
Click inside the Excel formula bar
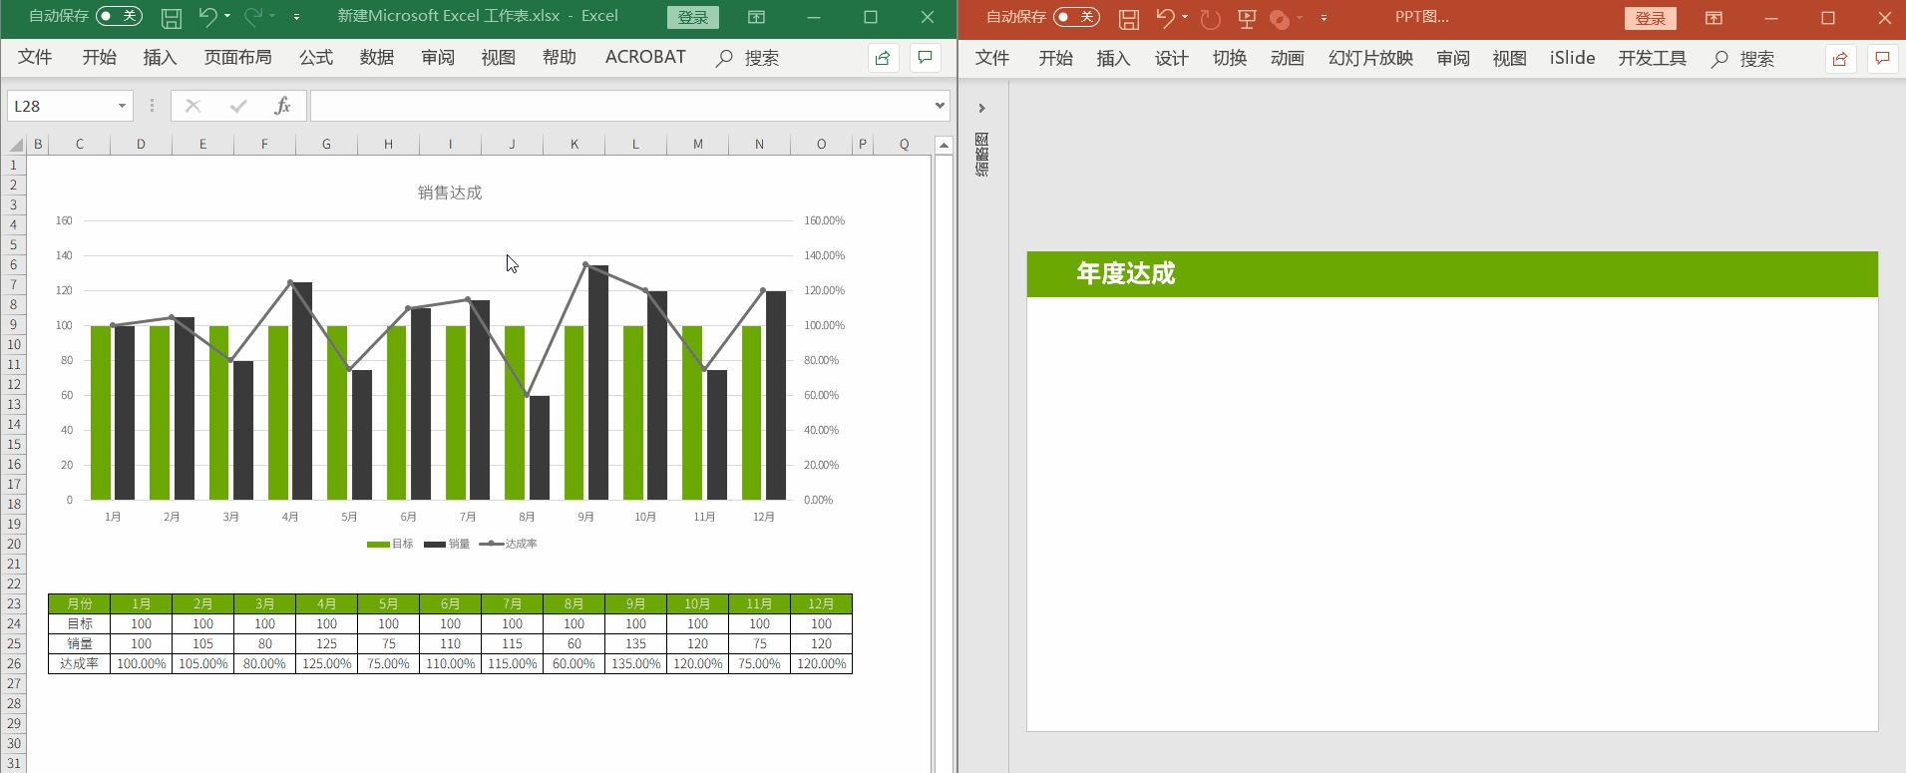pyautogui.click(x=620, y=106)
